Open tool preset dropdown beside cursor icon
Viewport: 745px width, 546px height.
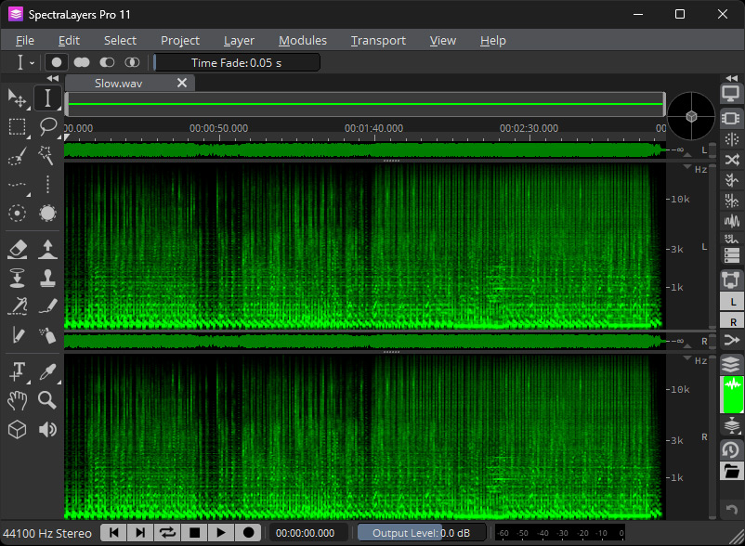[32, 62]
